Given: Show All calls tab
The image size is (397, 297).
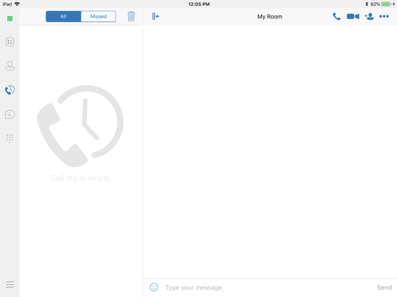Looking at the screenshot, I should click(x=64, y=16).
